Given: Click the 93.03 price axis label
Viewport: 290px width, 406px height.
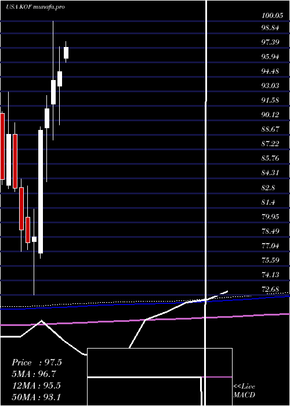Looking at the screenshot, I should point(271,86).
